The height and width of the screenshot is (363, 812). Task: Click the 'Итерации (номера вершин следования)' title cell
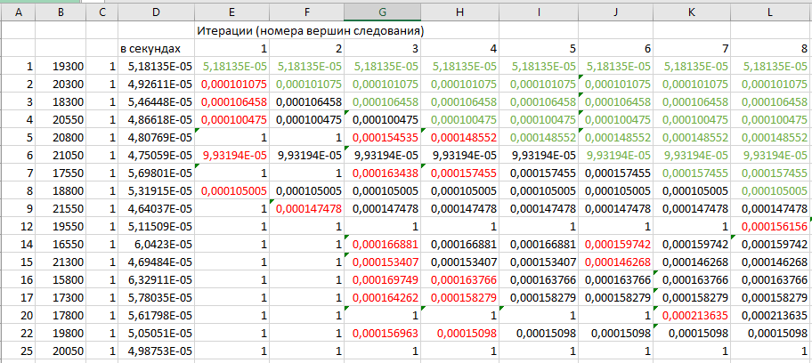[x=311, y=31]
